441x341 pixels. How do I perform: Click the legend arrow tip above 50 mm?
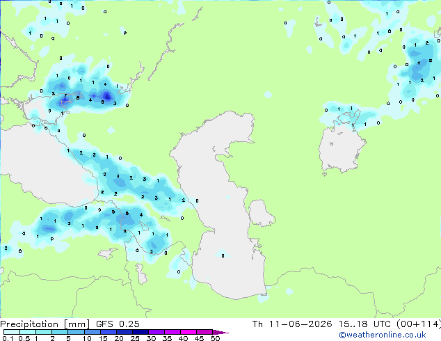click(x=220, y=332)
